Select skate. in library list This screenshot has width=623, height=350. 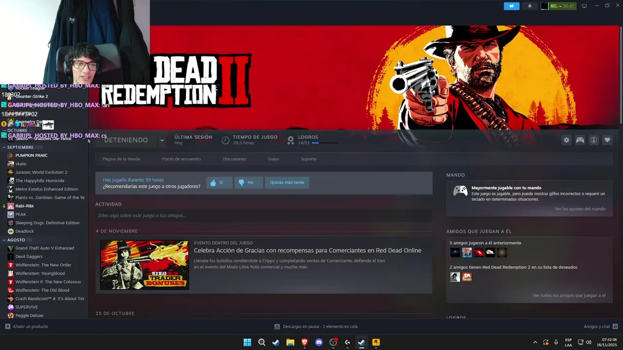coord(21,164)
